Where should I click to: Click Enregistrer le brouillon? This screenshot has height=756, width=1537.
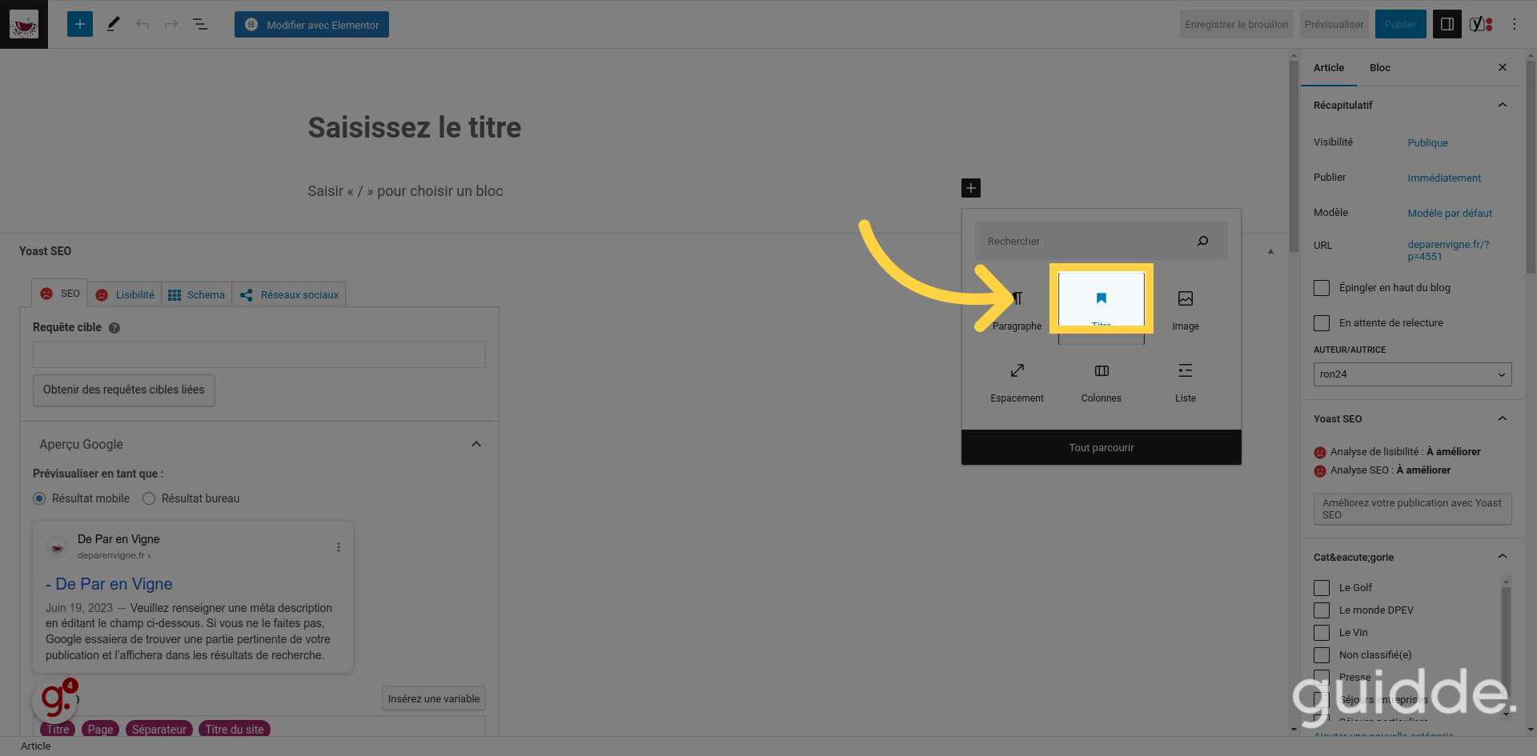[1237, 24]
